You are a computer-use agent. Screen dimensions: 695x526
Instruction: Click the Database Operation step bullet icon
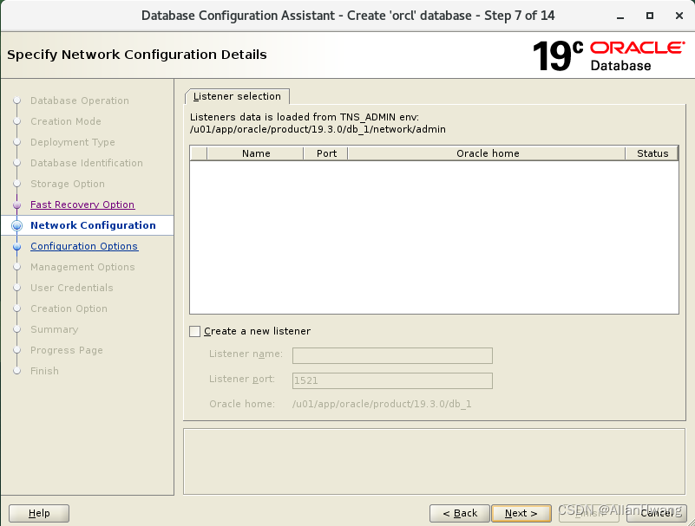[17, 101]
